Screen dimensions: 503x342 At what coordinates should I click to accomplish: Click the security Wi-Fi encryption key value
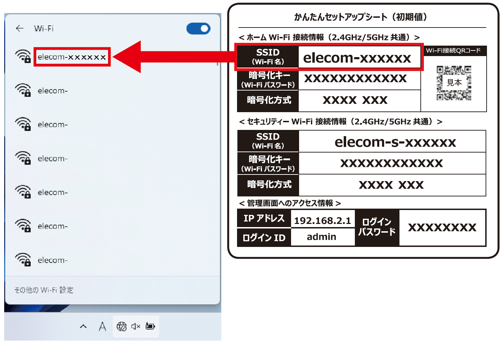tap(392, 163)
